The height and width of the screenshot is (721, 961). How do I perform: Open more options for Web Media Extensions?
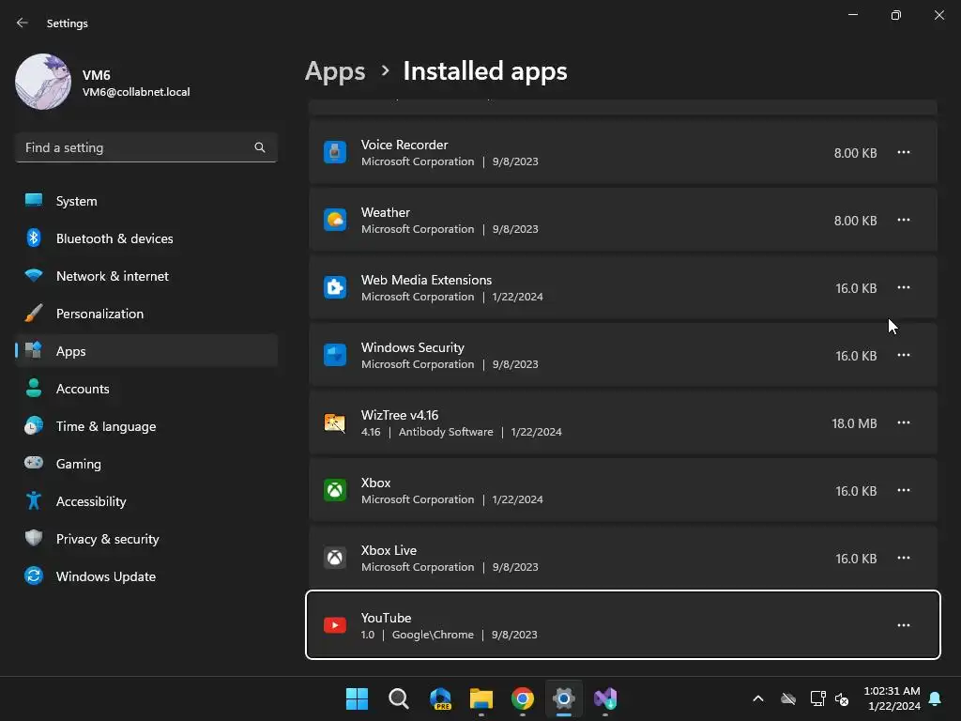coord(904,287)
